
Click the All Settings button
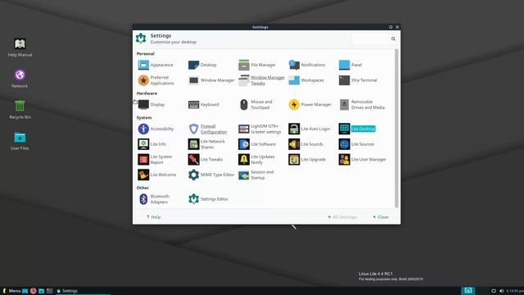pos(342,217)
